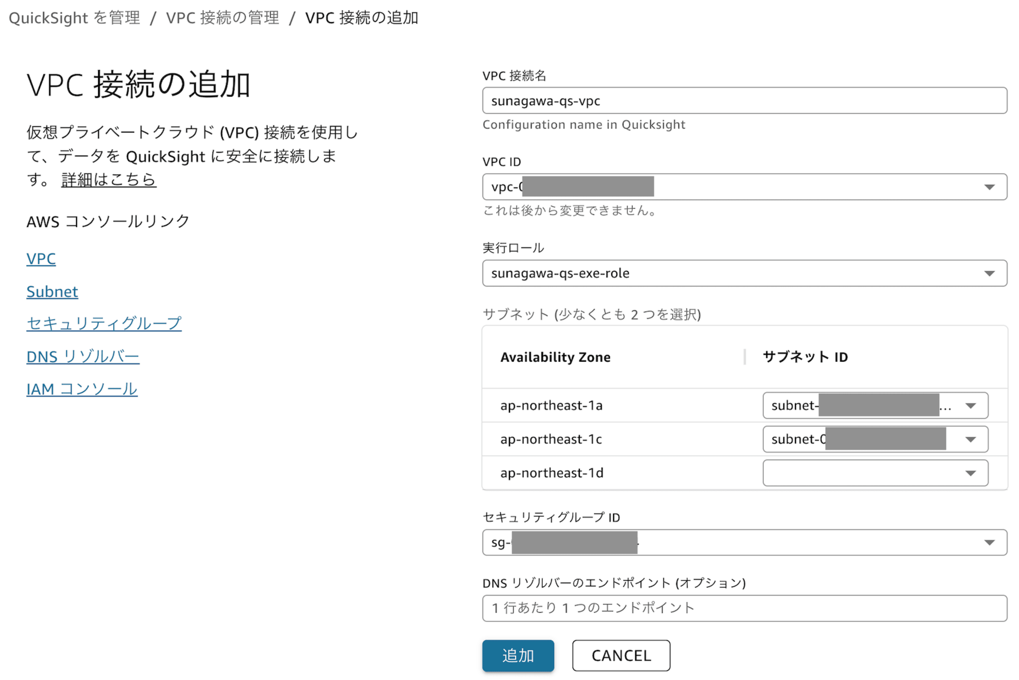The width and height of the screenshot is (1019, 680).
Task: Open the Subnet console link
Action: click(52, 291)
